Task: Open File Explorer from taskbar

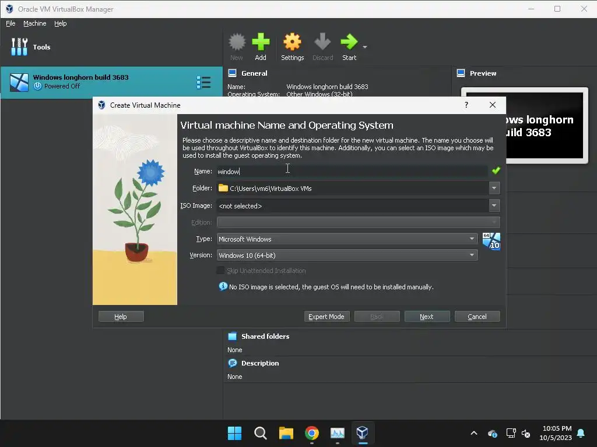Action: click(286, 433)
